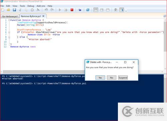Open the Help menu
The image size is (167, 121).
coord(50,6)
